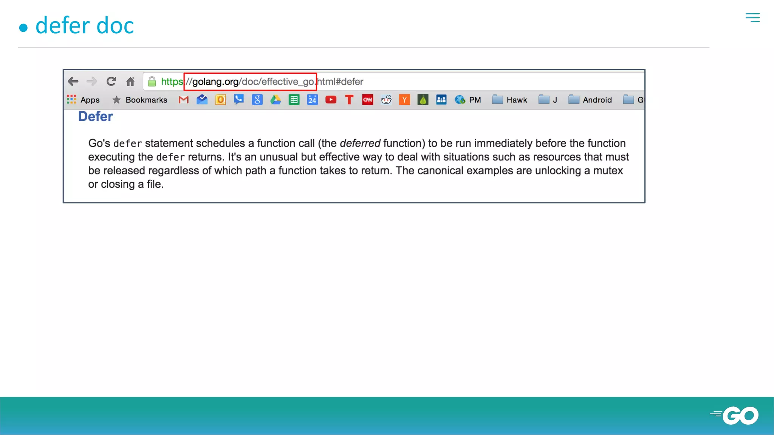
Task: Open the Gmail bookmark icon
Action: pos(184,100)
